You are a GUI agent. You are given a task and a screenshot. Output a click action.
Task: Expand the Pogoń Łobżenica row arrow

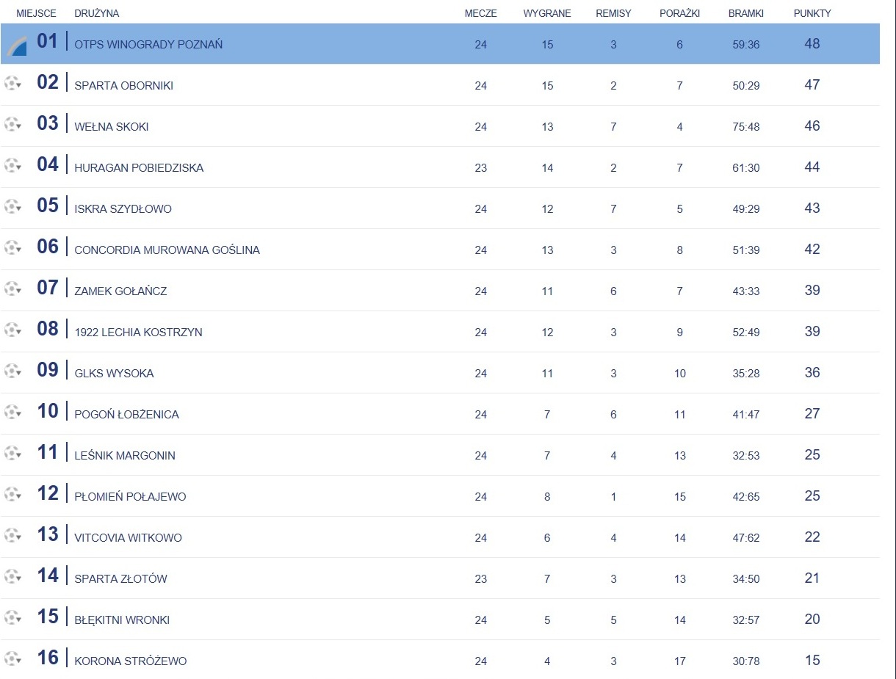coord(19,415)
